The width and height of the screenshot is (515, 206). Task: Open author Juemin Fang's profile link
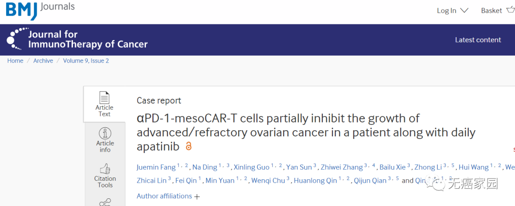(x=156, y=167)
